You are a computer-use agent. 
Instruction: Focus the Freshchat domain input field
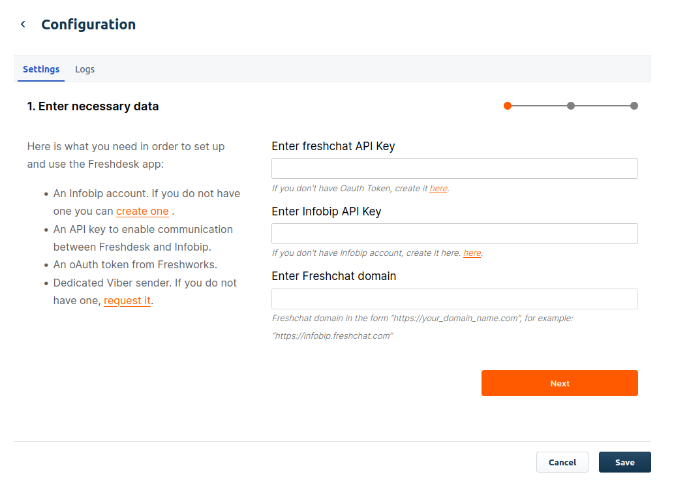(x=454, y=299)
